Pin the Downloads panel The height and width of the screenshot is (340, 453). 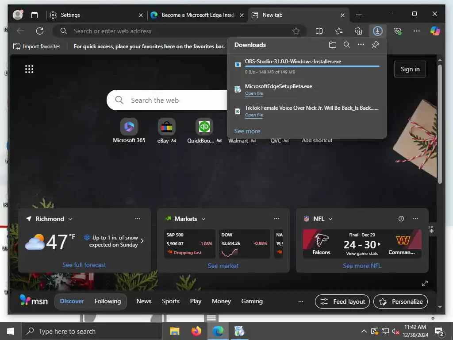pyautogui.click(x=375, y=45)
